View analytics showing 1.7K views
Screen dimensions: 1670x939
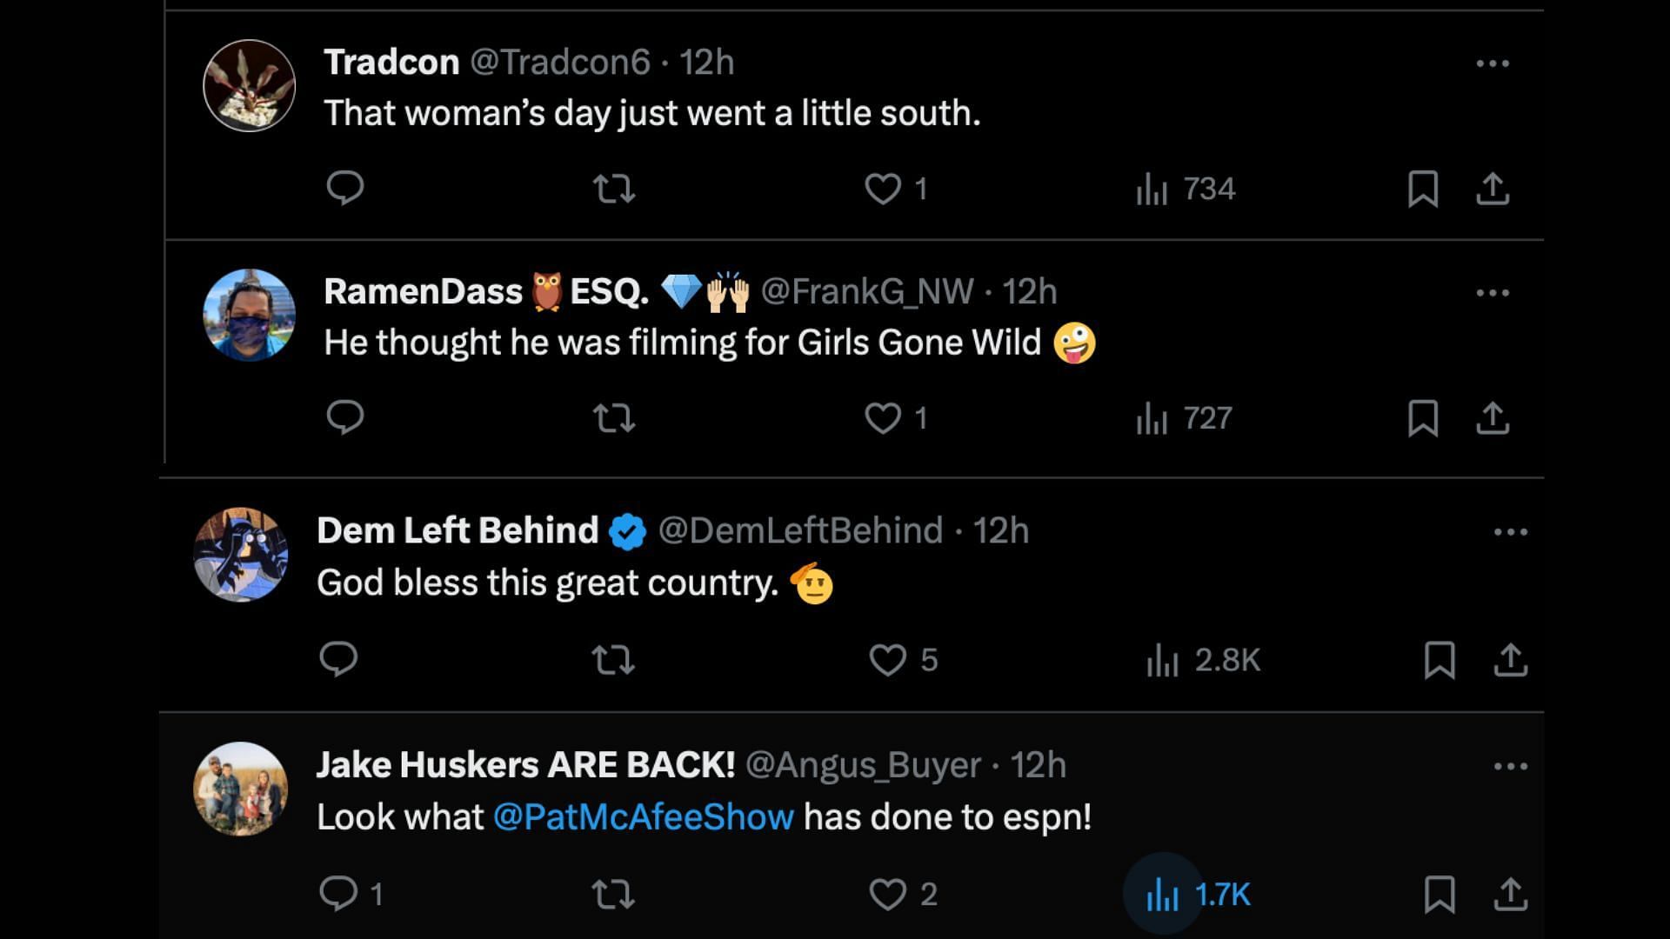point(1198,894)
